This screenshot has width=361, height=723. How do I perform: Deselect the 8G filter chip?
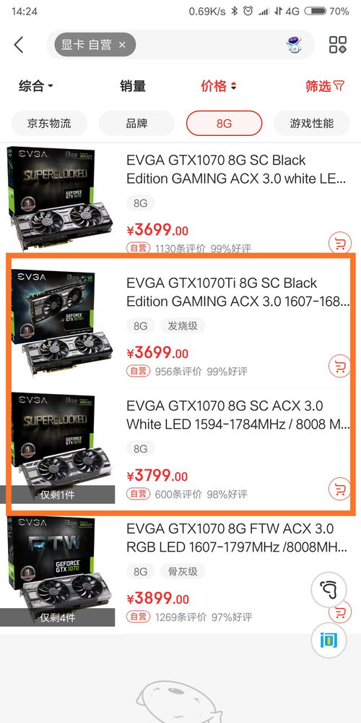[225, 123]
